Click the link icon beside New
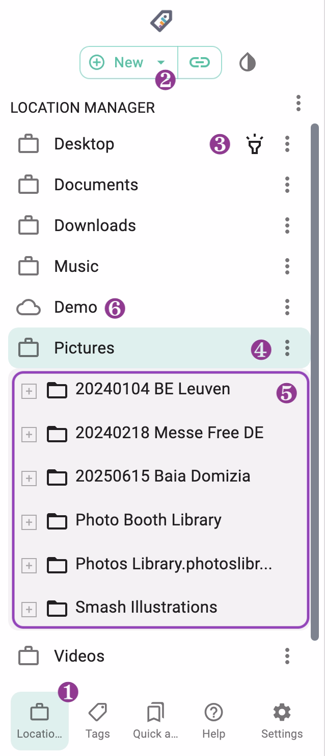Viewport: 325px width, 756px height. (x=199, y=62)
